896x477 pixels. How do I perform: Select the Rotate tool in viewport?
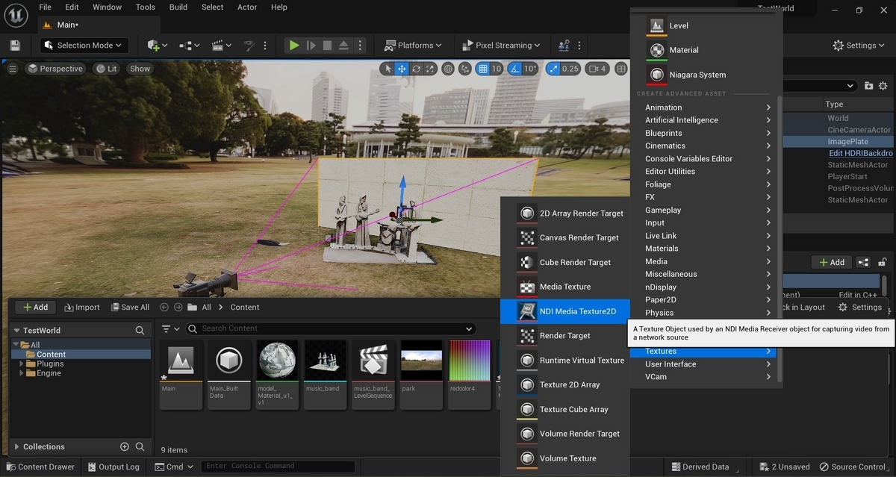pos(416,69)
